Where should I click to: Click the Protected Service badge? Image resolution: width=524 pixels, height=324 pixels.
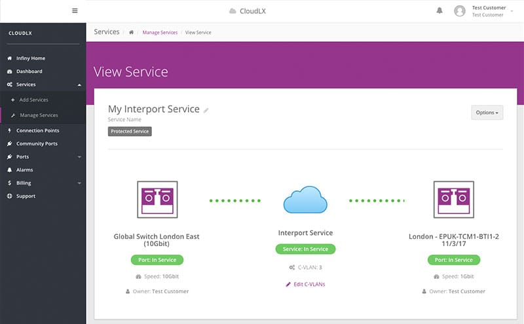click(130, 132)
